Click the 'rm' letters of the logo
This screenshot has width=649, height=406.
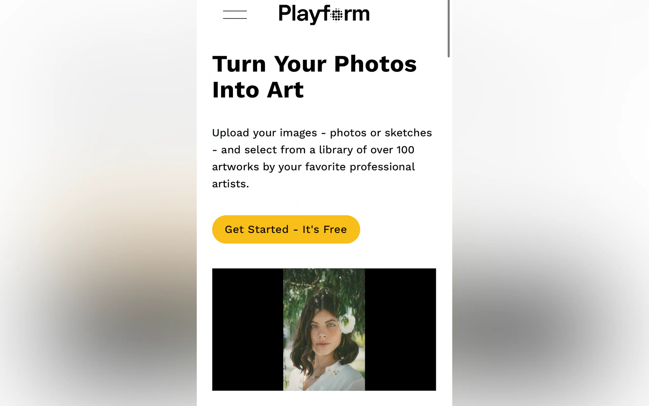[x=357, y=15]
